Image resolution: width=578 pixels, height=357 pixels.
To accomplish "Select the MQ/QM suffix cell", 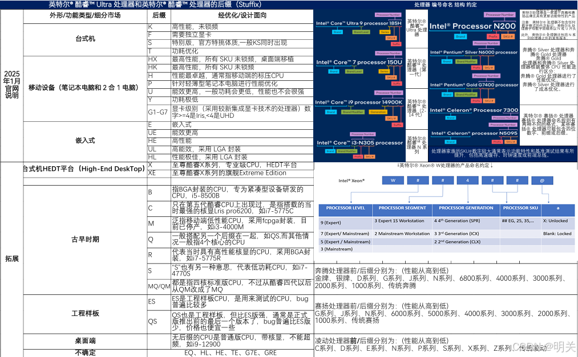I will pos(159,286).
